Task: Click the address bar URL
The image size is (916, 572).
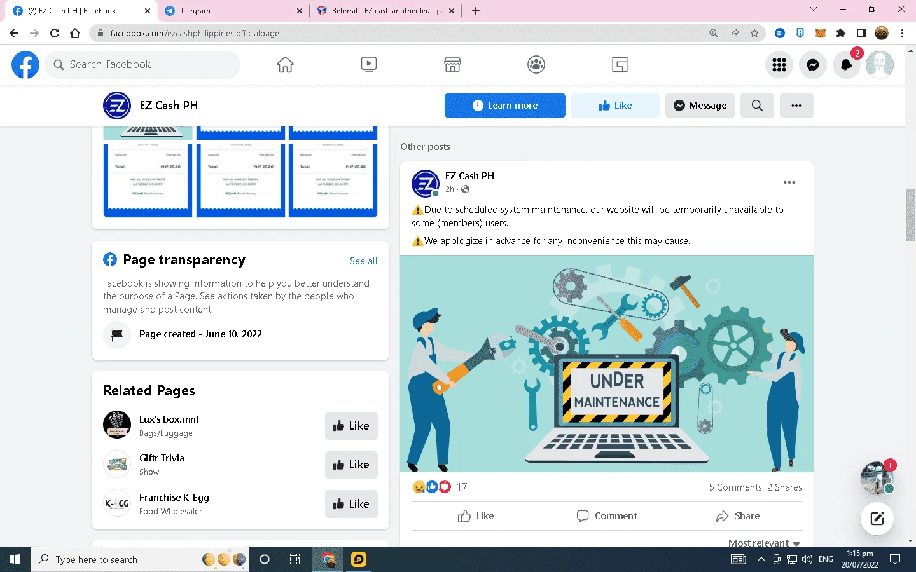Action: (194, 33)
